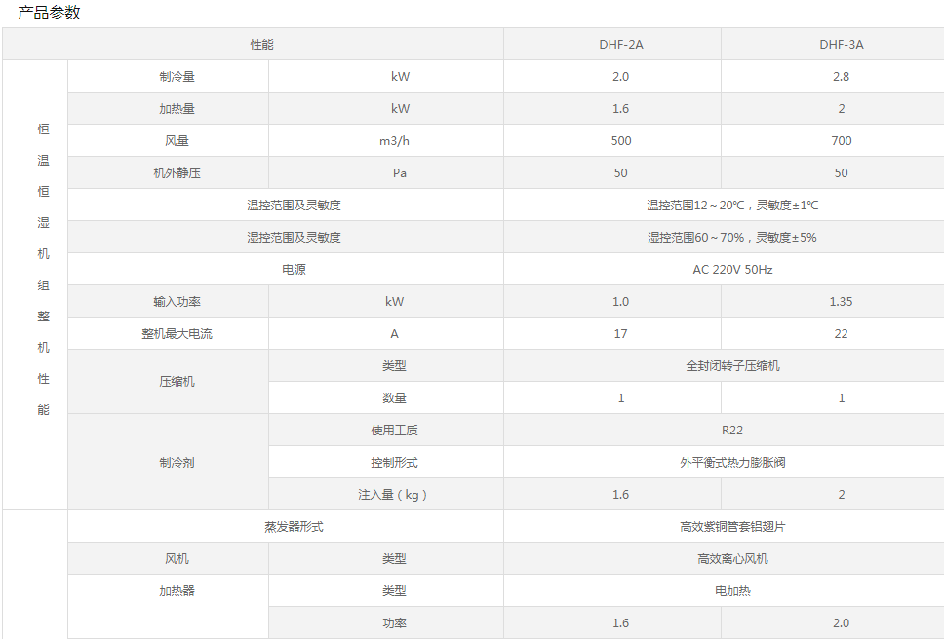Click the 制冷量 row label

[177, 77]
